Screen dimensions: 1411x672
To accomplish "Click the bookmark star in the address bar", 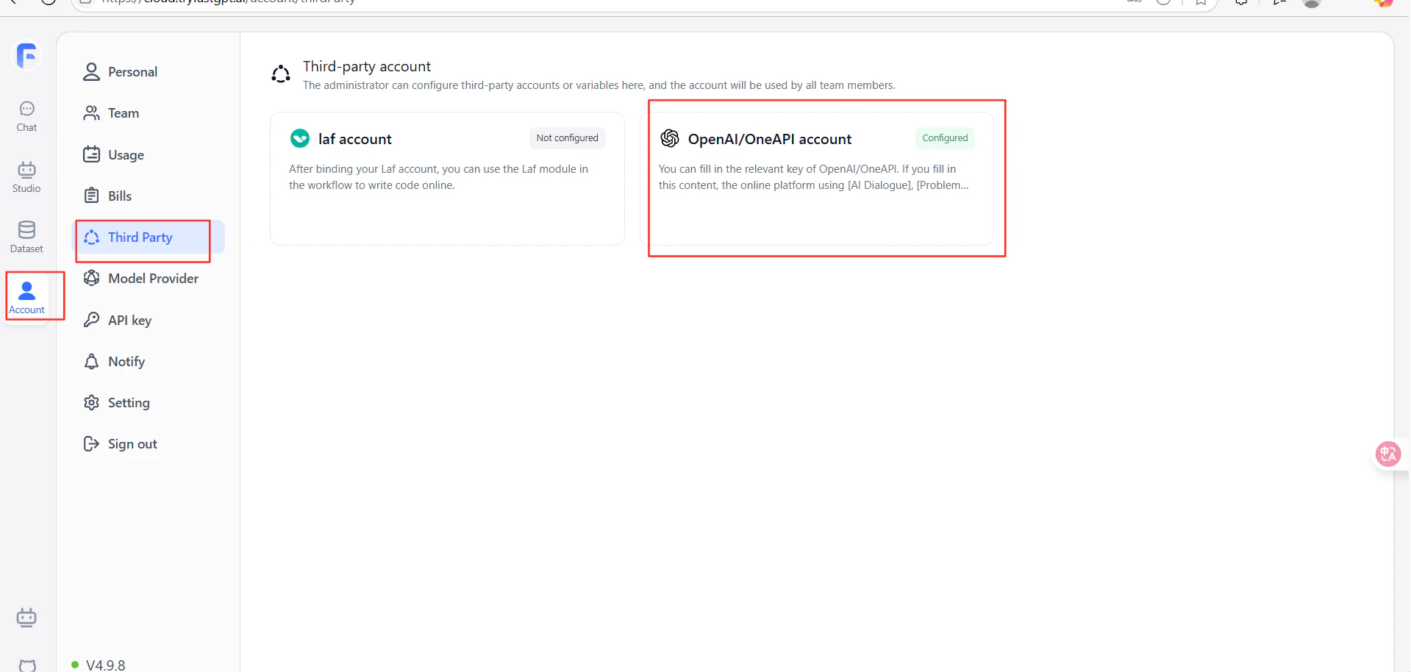I will click(x=1201, y=3).
